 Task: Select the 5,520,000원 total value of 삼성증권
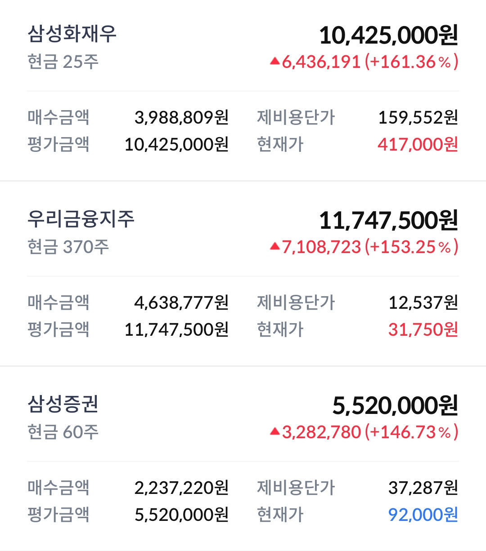(395, 406)
